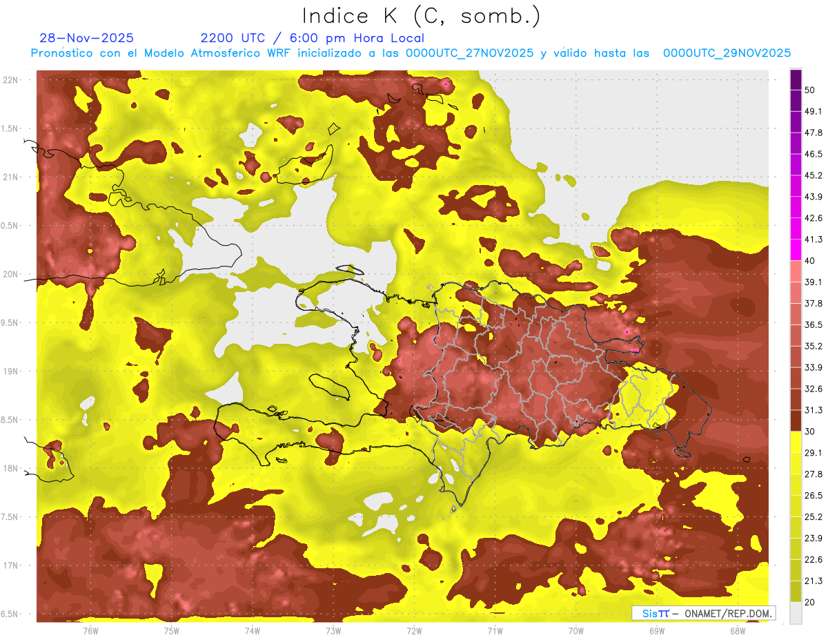Click the colorbar value 42.6
828x640 pixels.
pos(814,218)
